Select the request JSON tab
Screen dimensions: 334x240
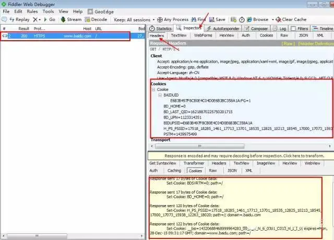click(x=303, y=35)
